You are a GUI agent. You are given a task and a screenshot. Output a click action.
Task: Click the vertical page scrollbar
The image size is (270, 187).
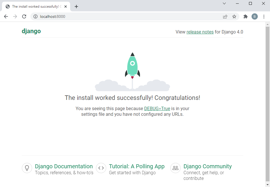267,102
